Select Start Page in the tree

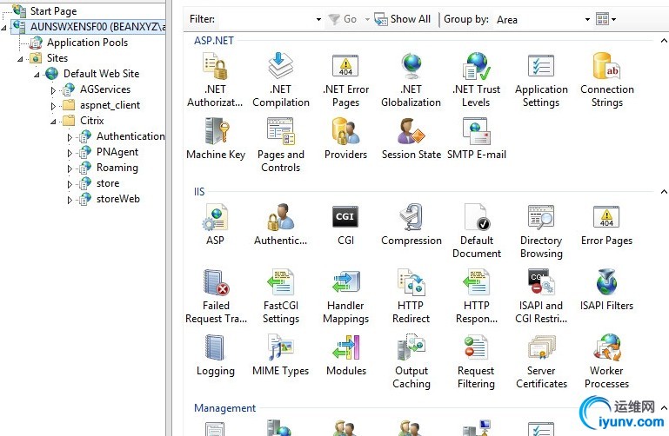53,11
